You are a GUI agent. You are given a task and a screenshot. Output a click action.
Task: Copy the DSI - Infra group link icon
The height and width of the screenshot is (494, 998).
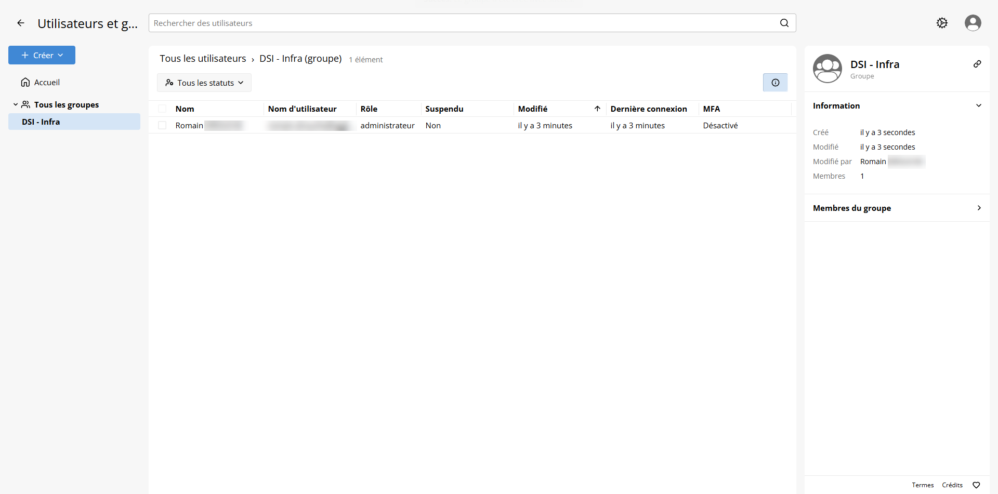coord(977,64)
